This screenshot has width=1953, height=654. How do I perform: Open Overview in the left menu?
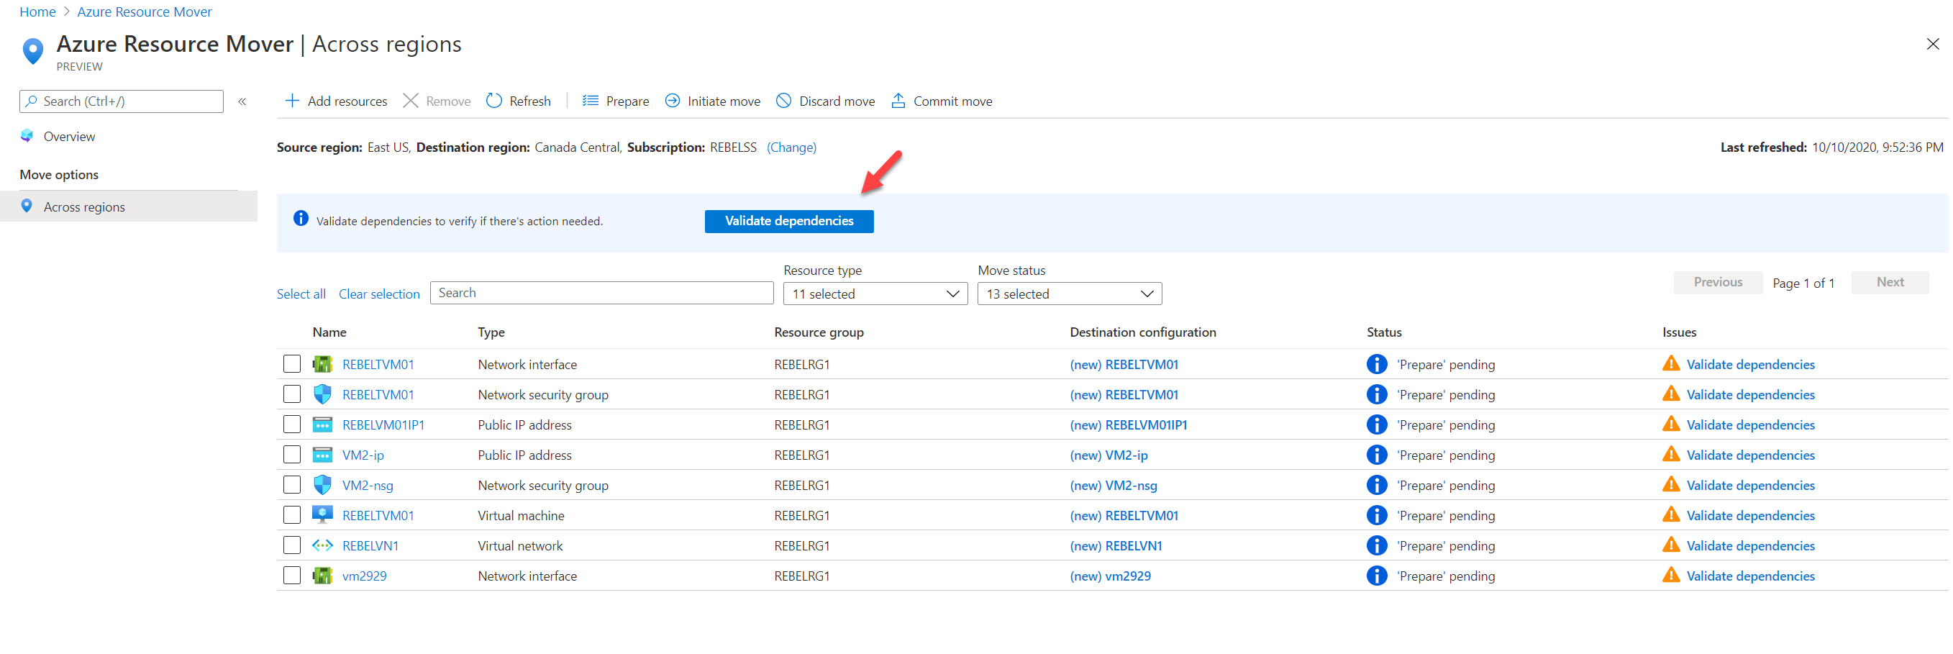point(69,137)
